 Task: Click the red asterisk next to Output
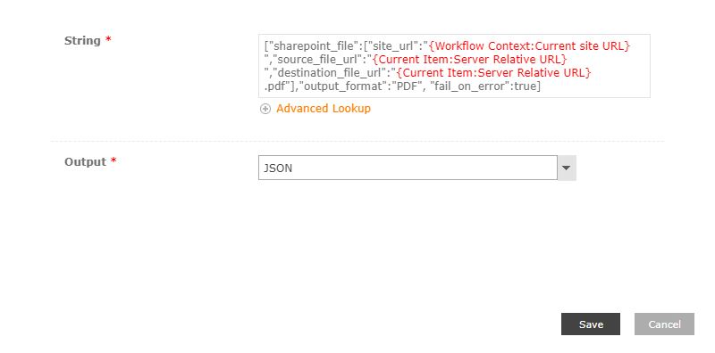click(114, 161)
